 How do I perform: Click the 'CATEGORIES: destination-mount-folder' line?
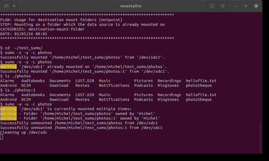(x=42, y=29)
